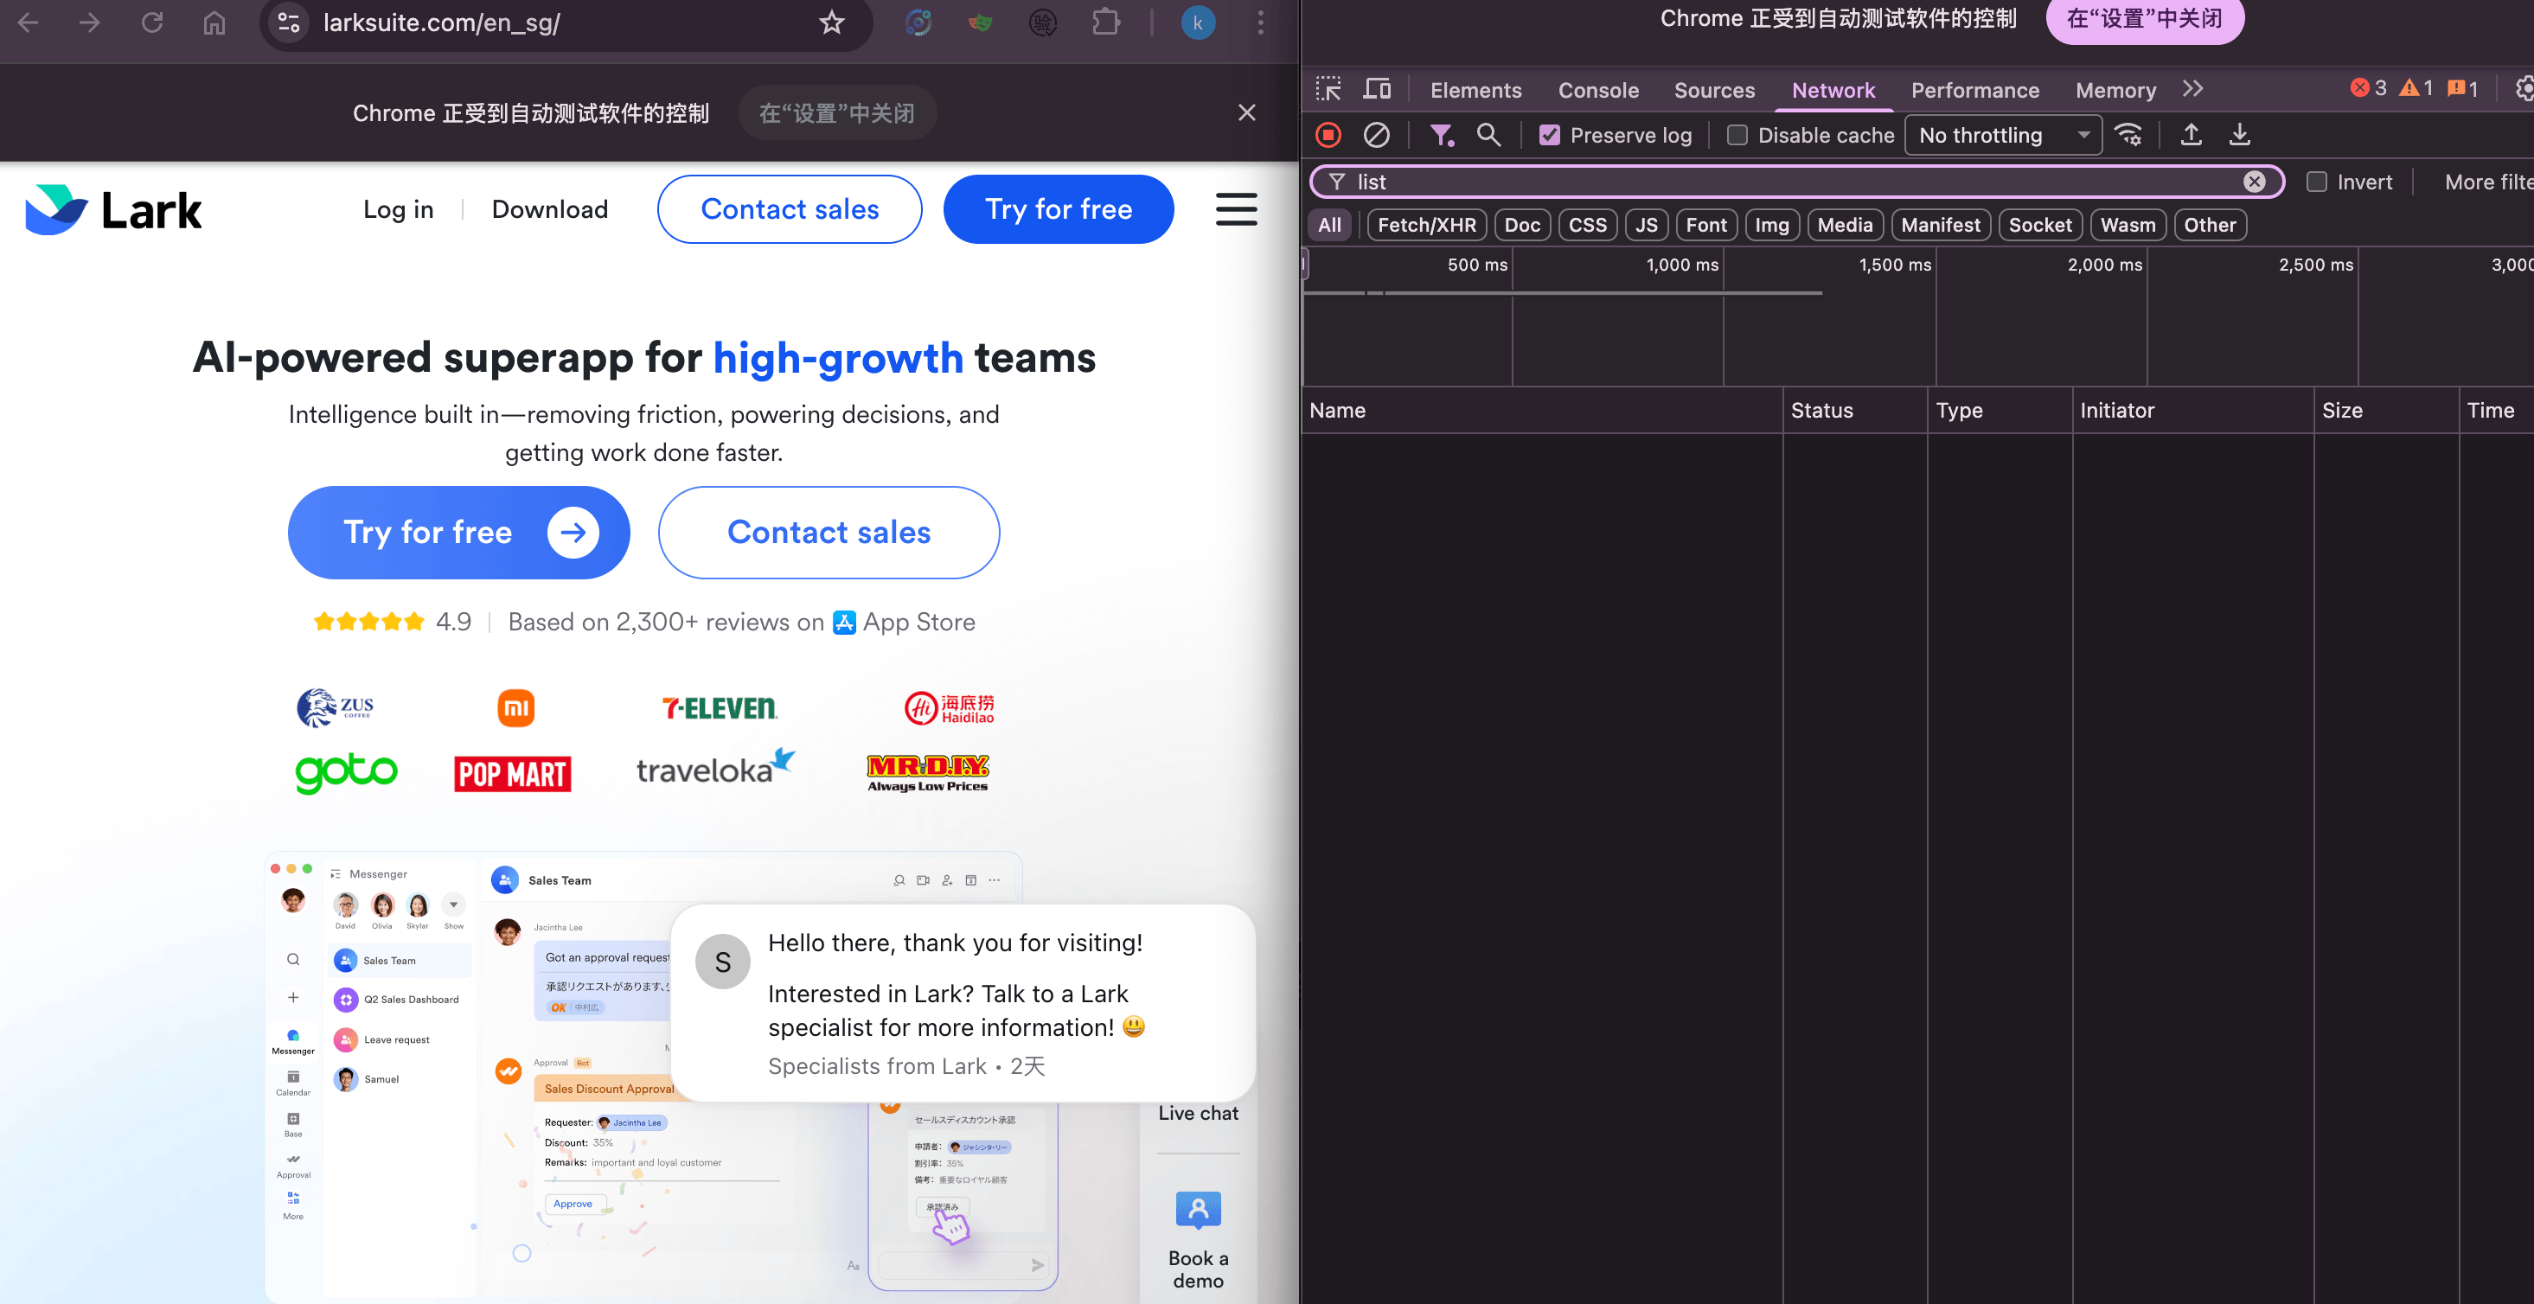Image resolution: width=2534 pixels, height=1304 pixels.
Task: Uncheck the Preserve log checkbox
Action: (1549, 136)
